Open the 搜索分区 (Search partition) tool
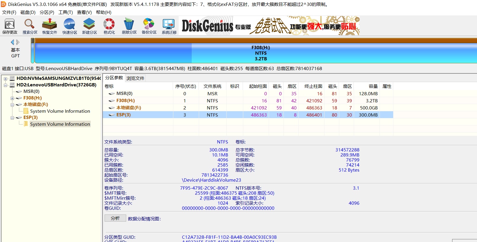Image resolution: width=477 pixels, height=242 pixels. click(x=30, y=26)
